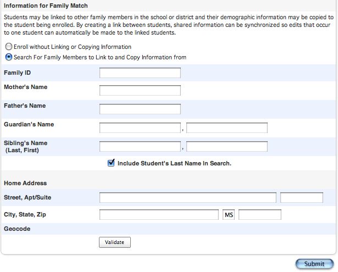Focus the Mother's Name text box
338x272 pixels.
[x=140, y=90]
